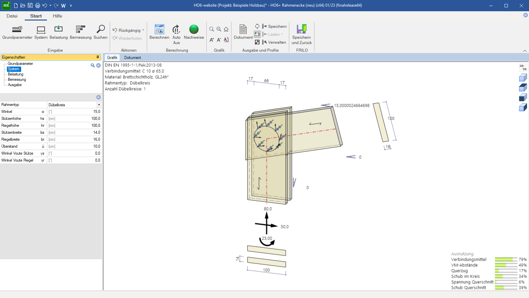The width and height of the screenshot is (529, 298).
Task: Click Winkel Voute Riegel value
Action: tap(74, 160)
